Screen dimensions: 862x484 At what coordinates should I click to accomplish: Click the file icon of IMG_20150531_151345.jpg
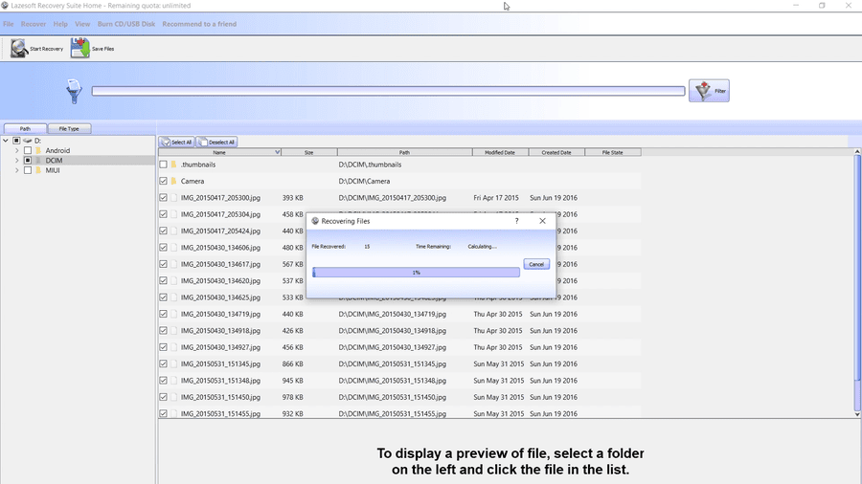click(x=173, y=363)
